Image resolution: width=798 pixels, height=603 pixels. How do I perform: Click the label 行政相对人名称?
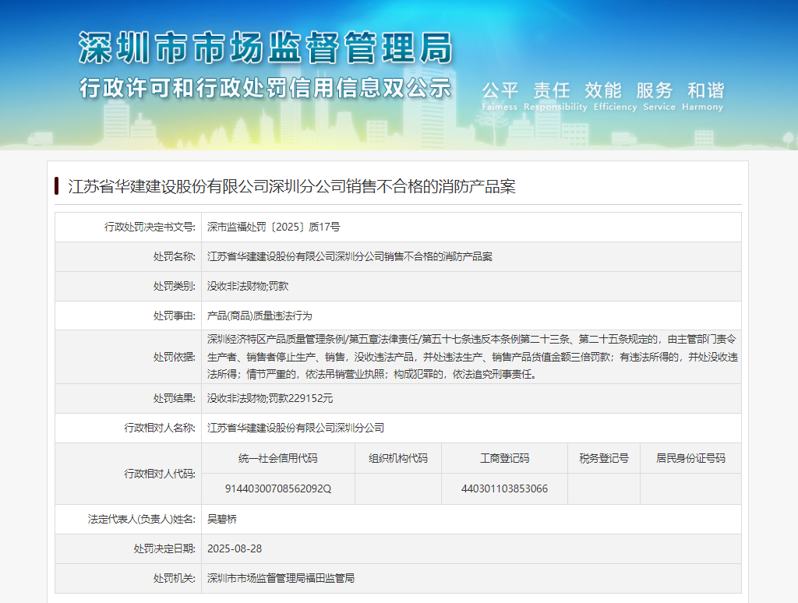[159, 428]
